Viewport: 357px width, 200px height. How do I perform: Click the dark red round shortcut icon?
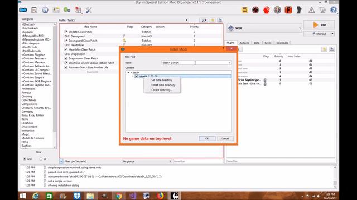coord(255,10)
